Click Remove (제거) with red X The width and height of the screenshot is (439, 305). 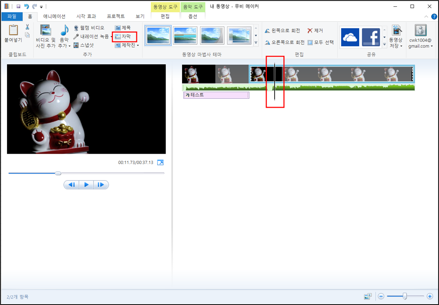tap(315, 31)
